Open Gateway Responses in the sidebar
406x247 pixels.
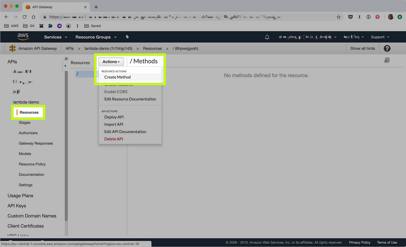pos(36,143)
